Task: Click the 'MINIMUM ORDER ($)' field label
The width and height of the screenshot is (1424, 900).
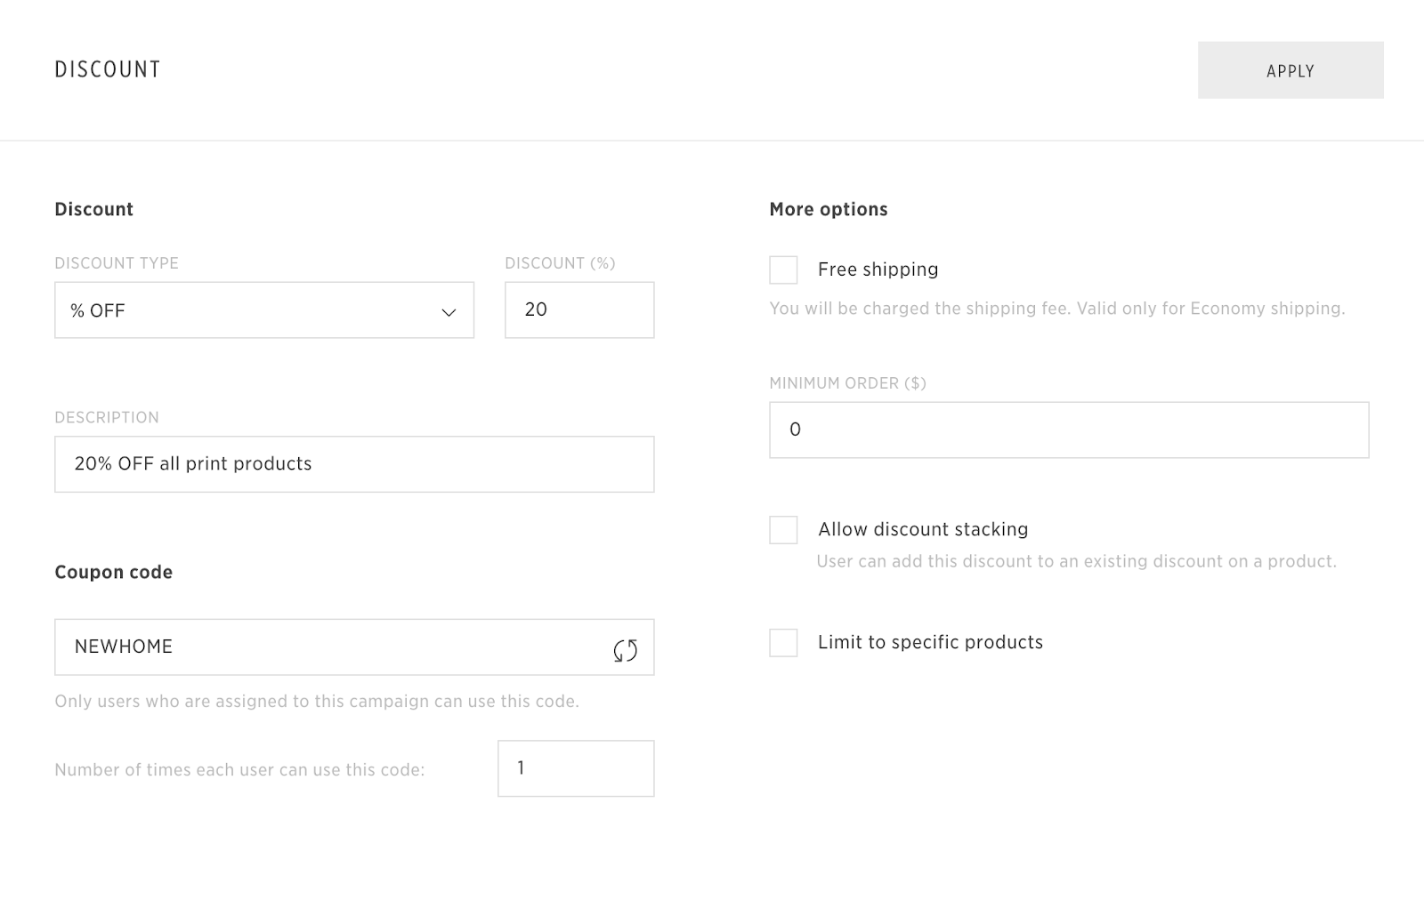Action: pos(847,383)
